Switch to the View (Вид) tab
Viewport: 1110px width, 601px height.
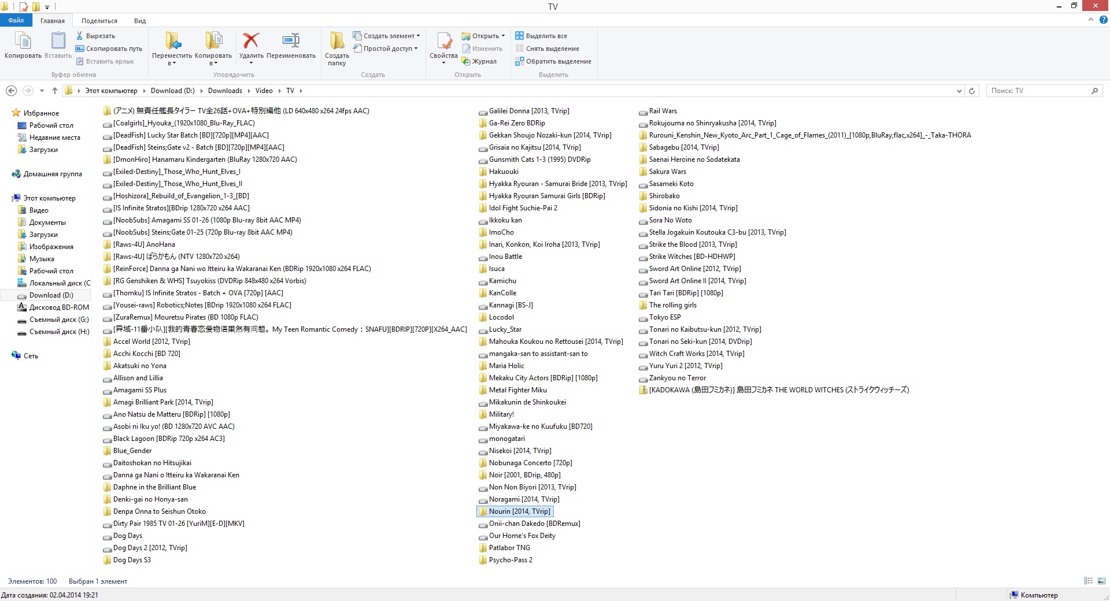140,20
